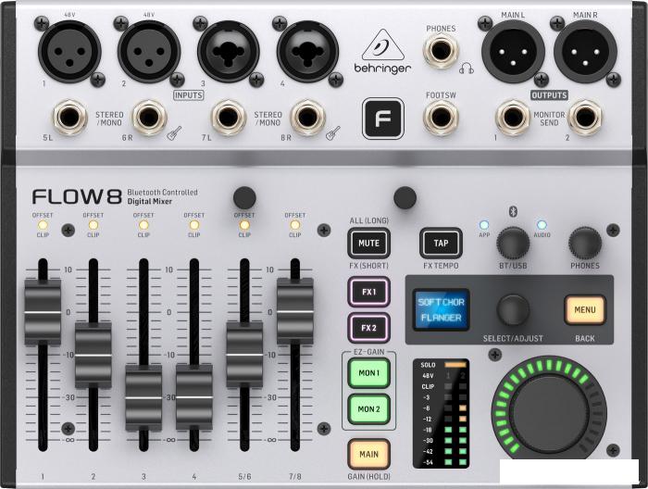Click the BT/USB level knob
This screenshot has width=648, height=489.
[512, 243]
